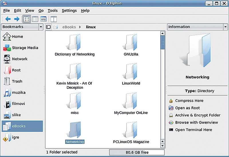Switch to details list view mode
The height and width of the screenshot is (157, 229).
[x=35, y=19]
